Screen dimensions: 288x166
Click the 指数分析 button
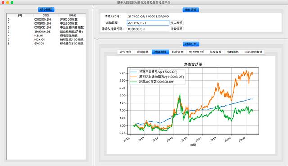176,29
